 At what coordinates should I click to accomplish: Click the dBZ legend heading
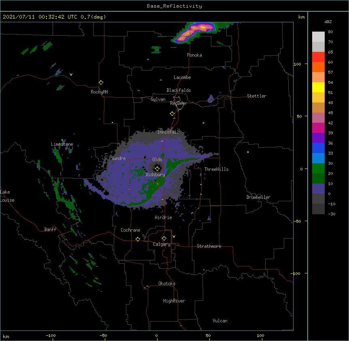328,22
